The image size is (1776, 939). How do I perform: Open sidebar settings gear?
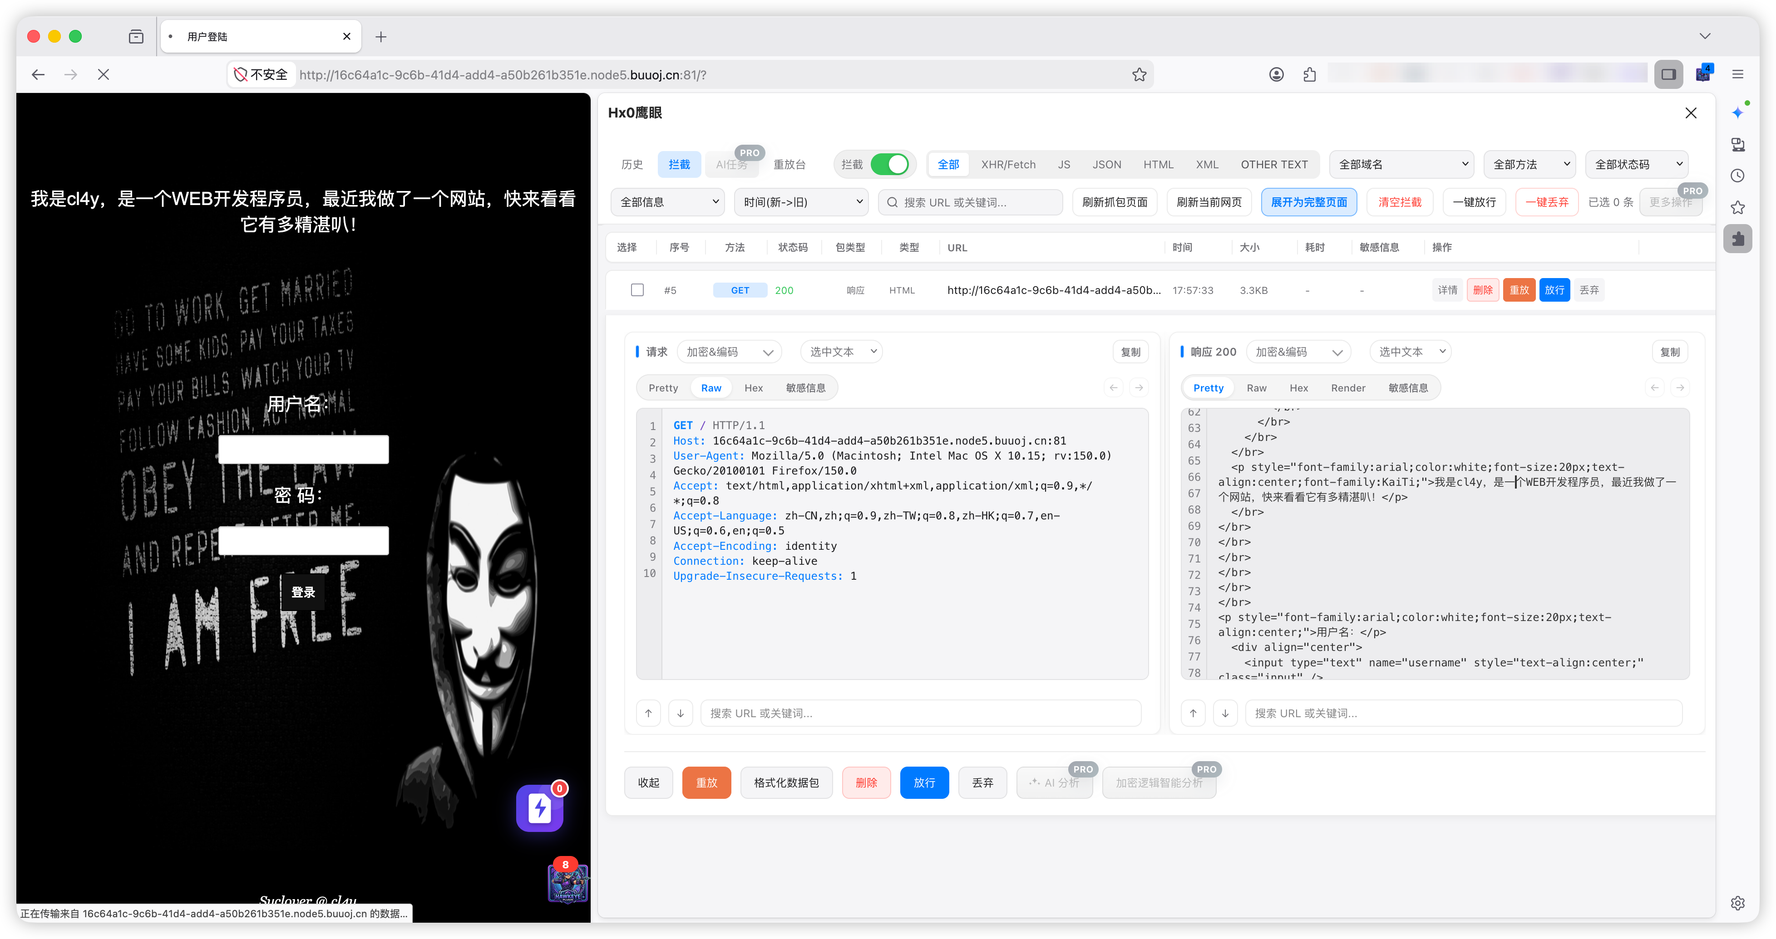1737,903
